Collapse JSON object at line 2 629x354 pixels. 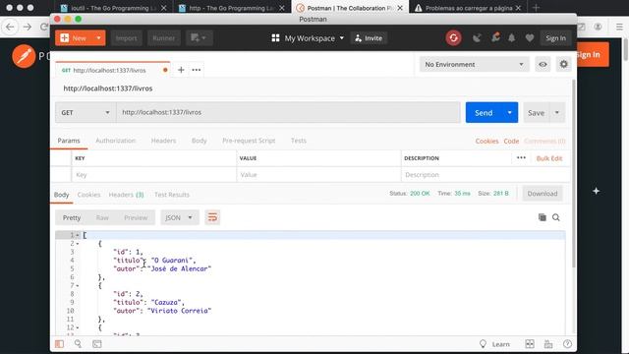[x=78, y=244]
